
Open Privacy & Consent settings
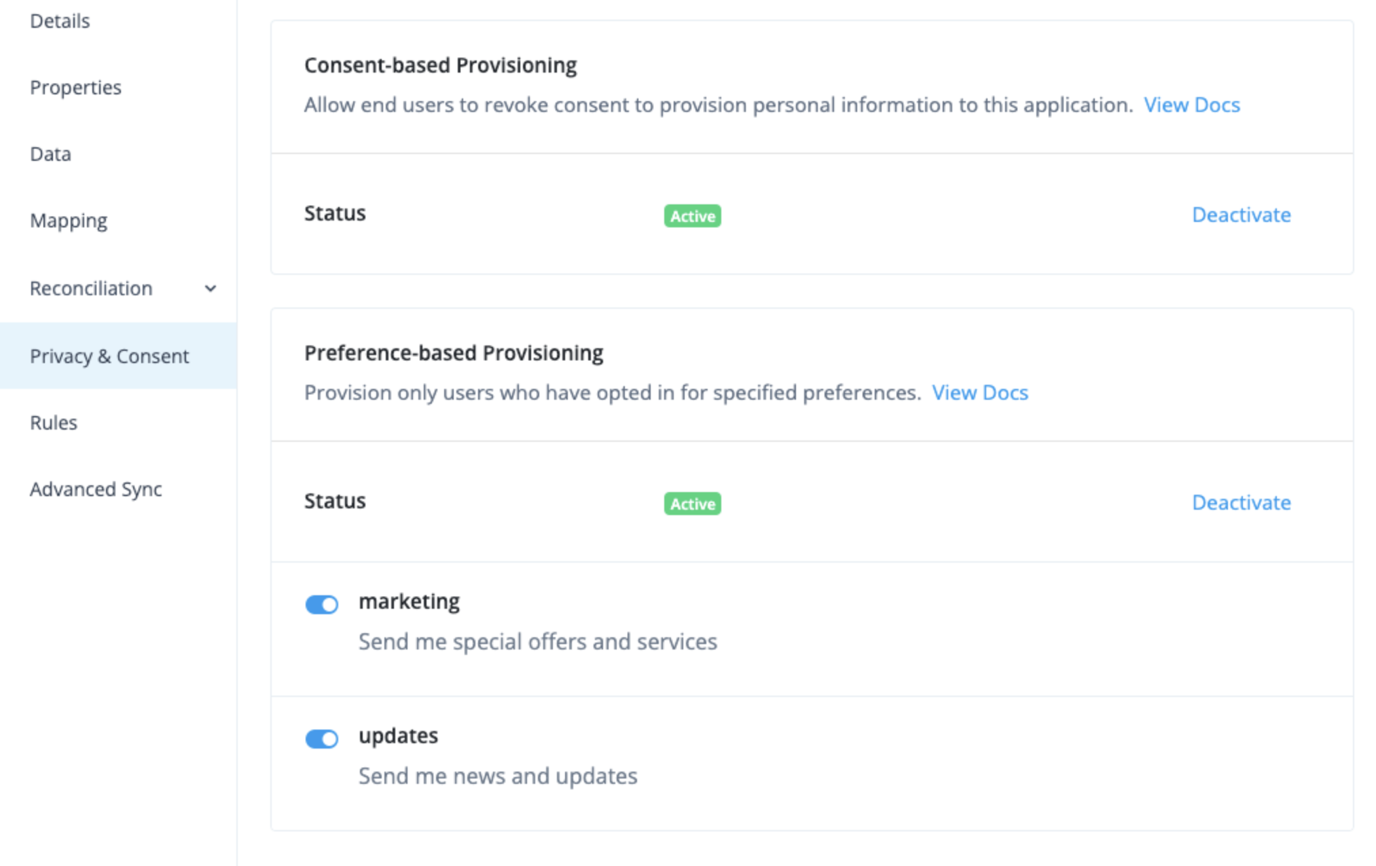click(x=109, y=356)
